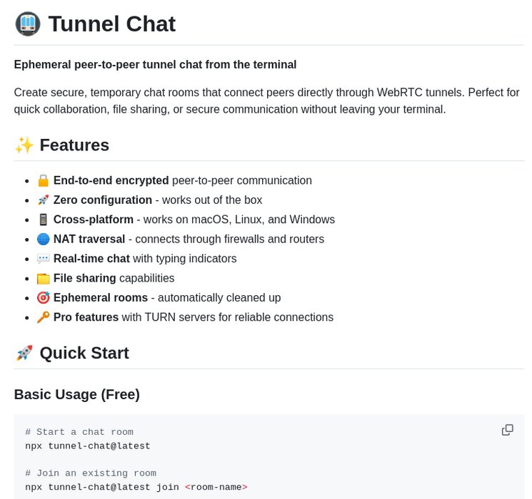Viewport: 532px width, 499px height.
Task: Click the phone emoji next to Cross-platform
Action: [x=44, y=220]
